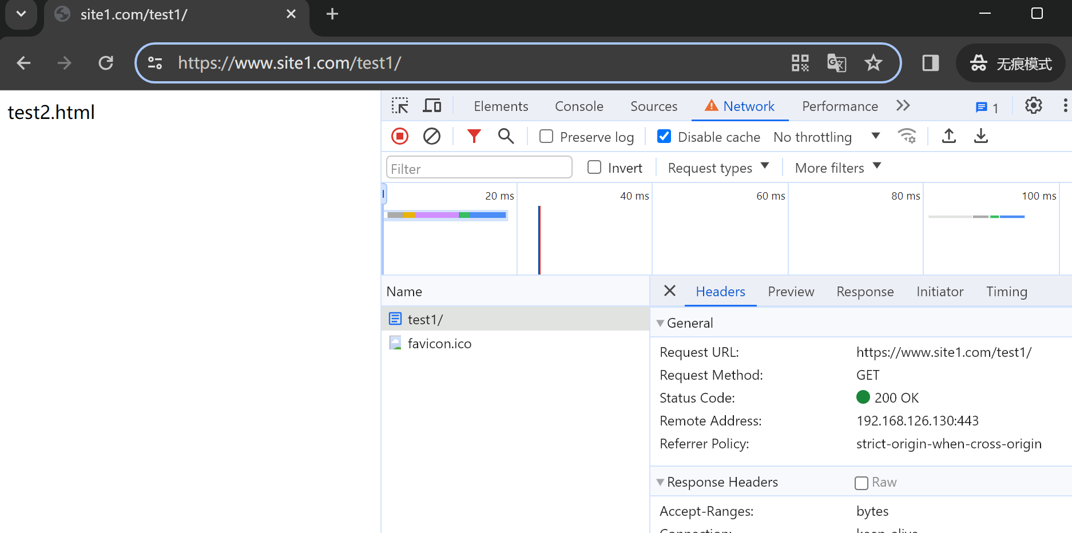Toggle the red filter funnel icon
This screenshot has height=533, width=1072.
(474, 136)
